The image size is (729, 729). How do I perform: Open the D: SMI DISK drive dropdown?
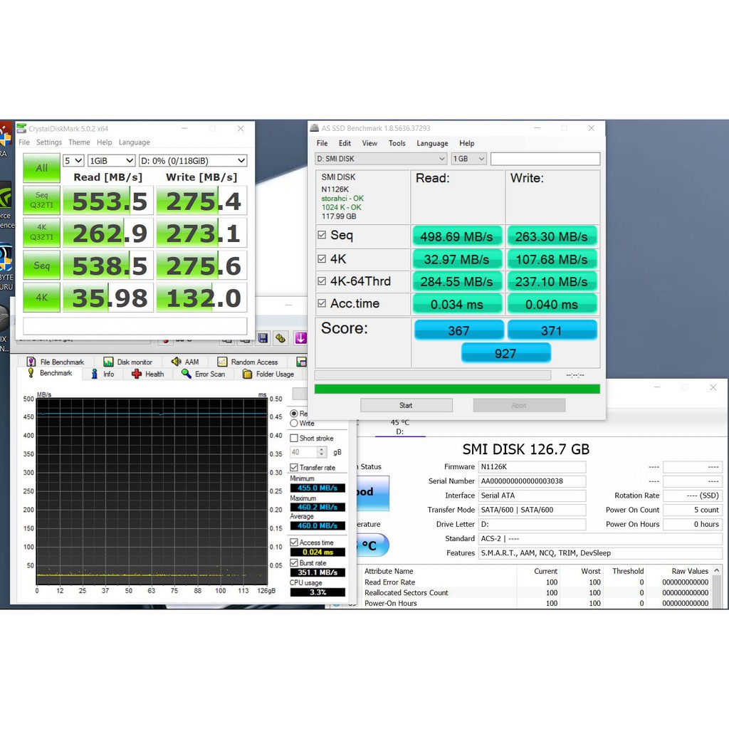tap(381, 159)
